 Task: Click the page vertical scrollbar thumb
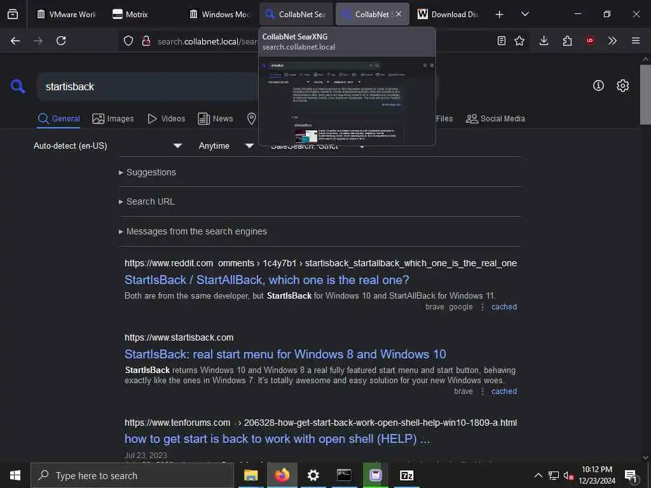coord(645,94)
